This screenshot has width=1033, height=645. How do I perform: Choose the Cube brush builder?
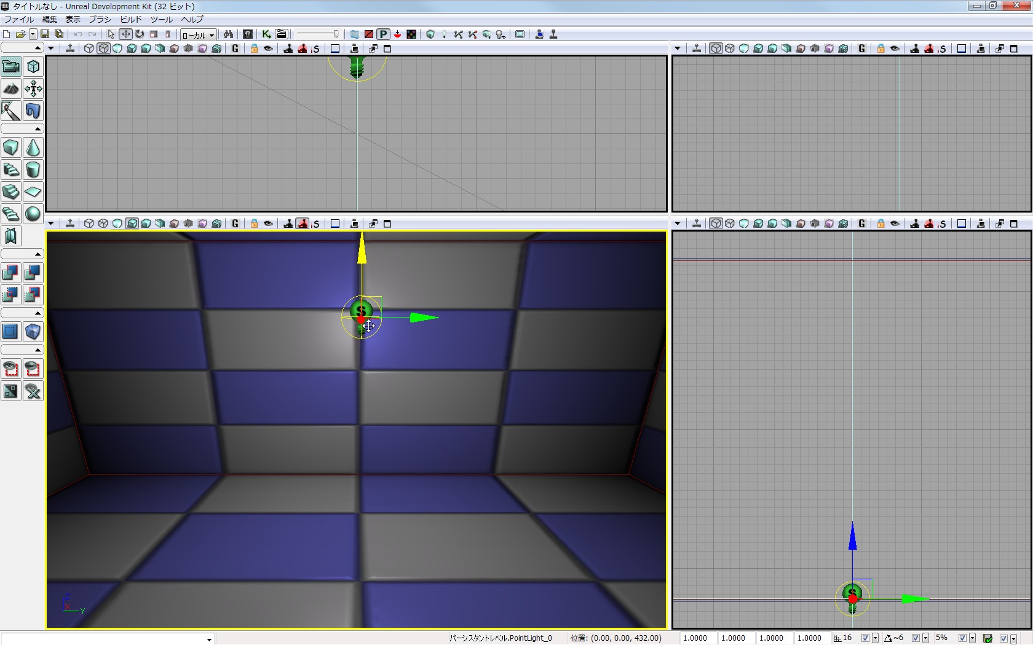[11, 147]
